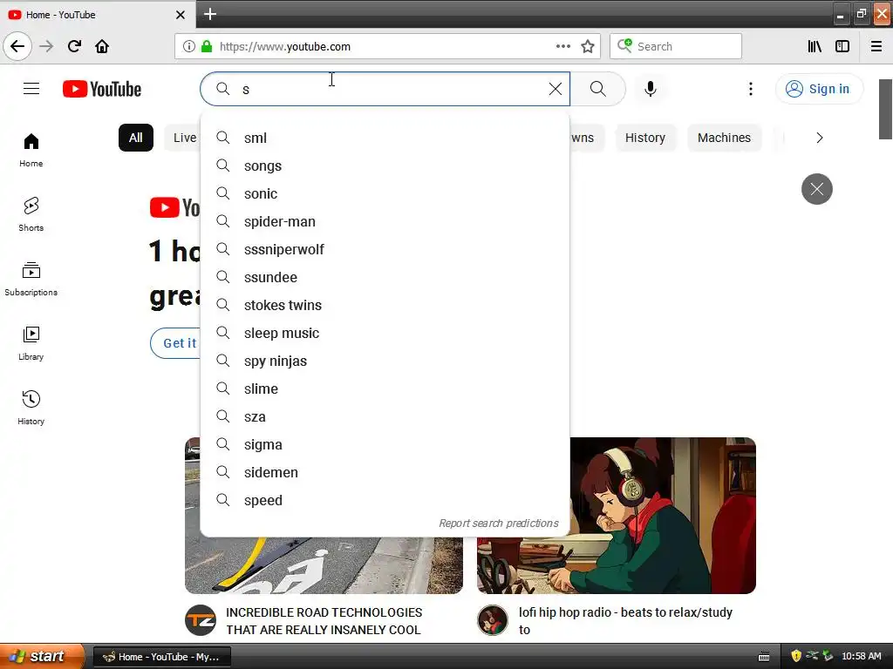
Task: Pick the 'sleep music' suggestion
Action: click(385, 333)
